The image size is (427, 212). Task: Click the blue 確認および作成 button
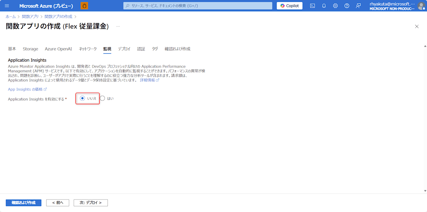click(x=23, y=203)
